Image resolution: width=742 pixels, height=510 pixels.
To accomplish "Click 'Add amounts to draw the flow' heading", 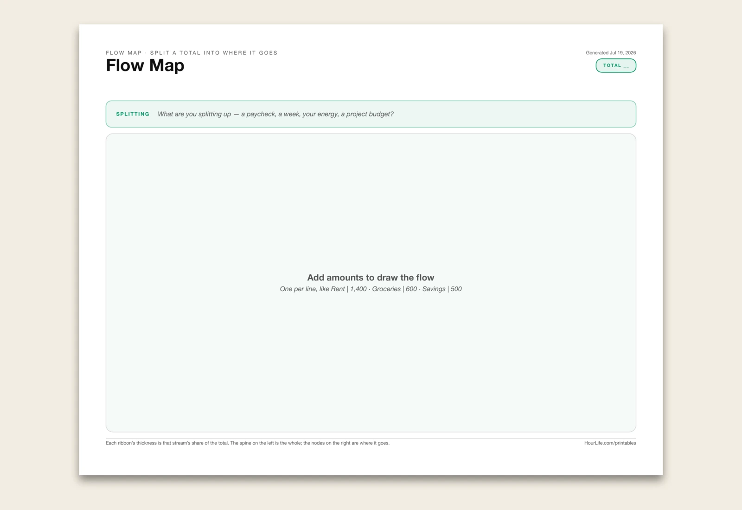I will 371,277.
